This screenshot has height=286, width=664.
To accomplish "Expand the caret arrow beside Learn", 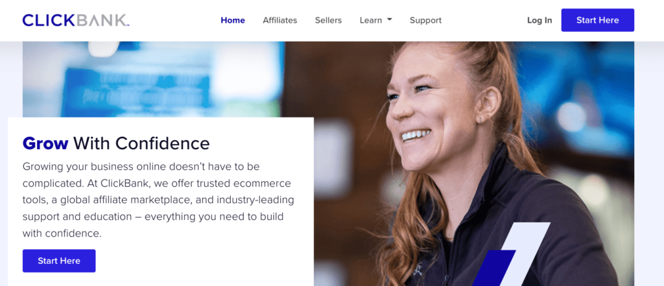I will tap(390, 19).
